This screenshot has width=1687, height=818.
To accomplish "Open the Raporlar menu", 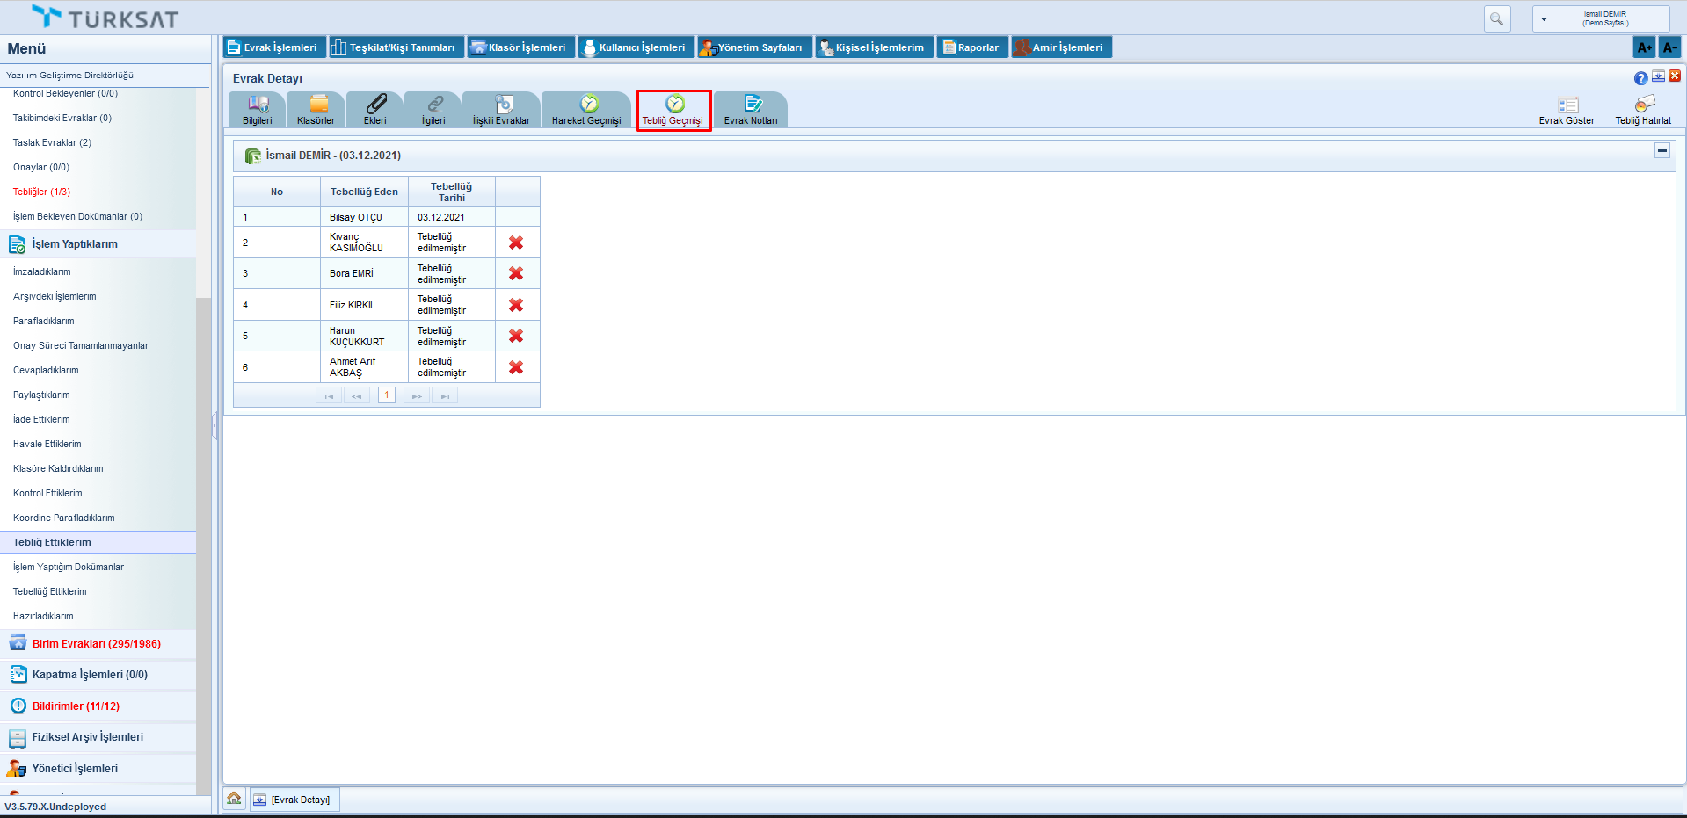I will point(971,47).
